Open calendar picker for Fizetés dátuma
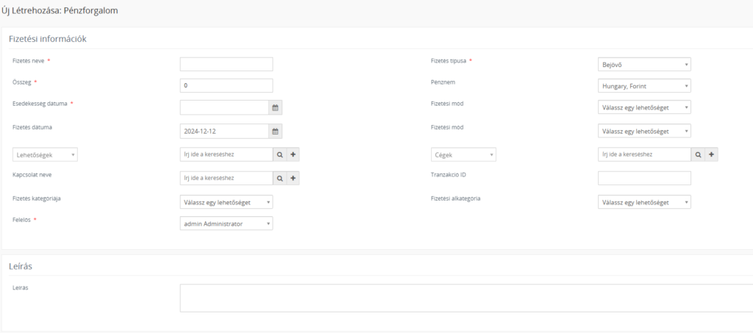 point(275,131)
